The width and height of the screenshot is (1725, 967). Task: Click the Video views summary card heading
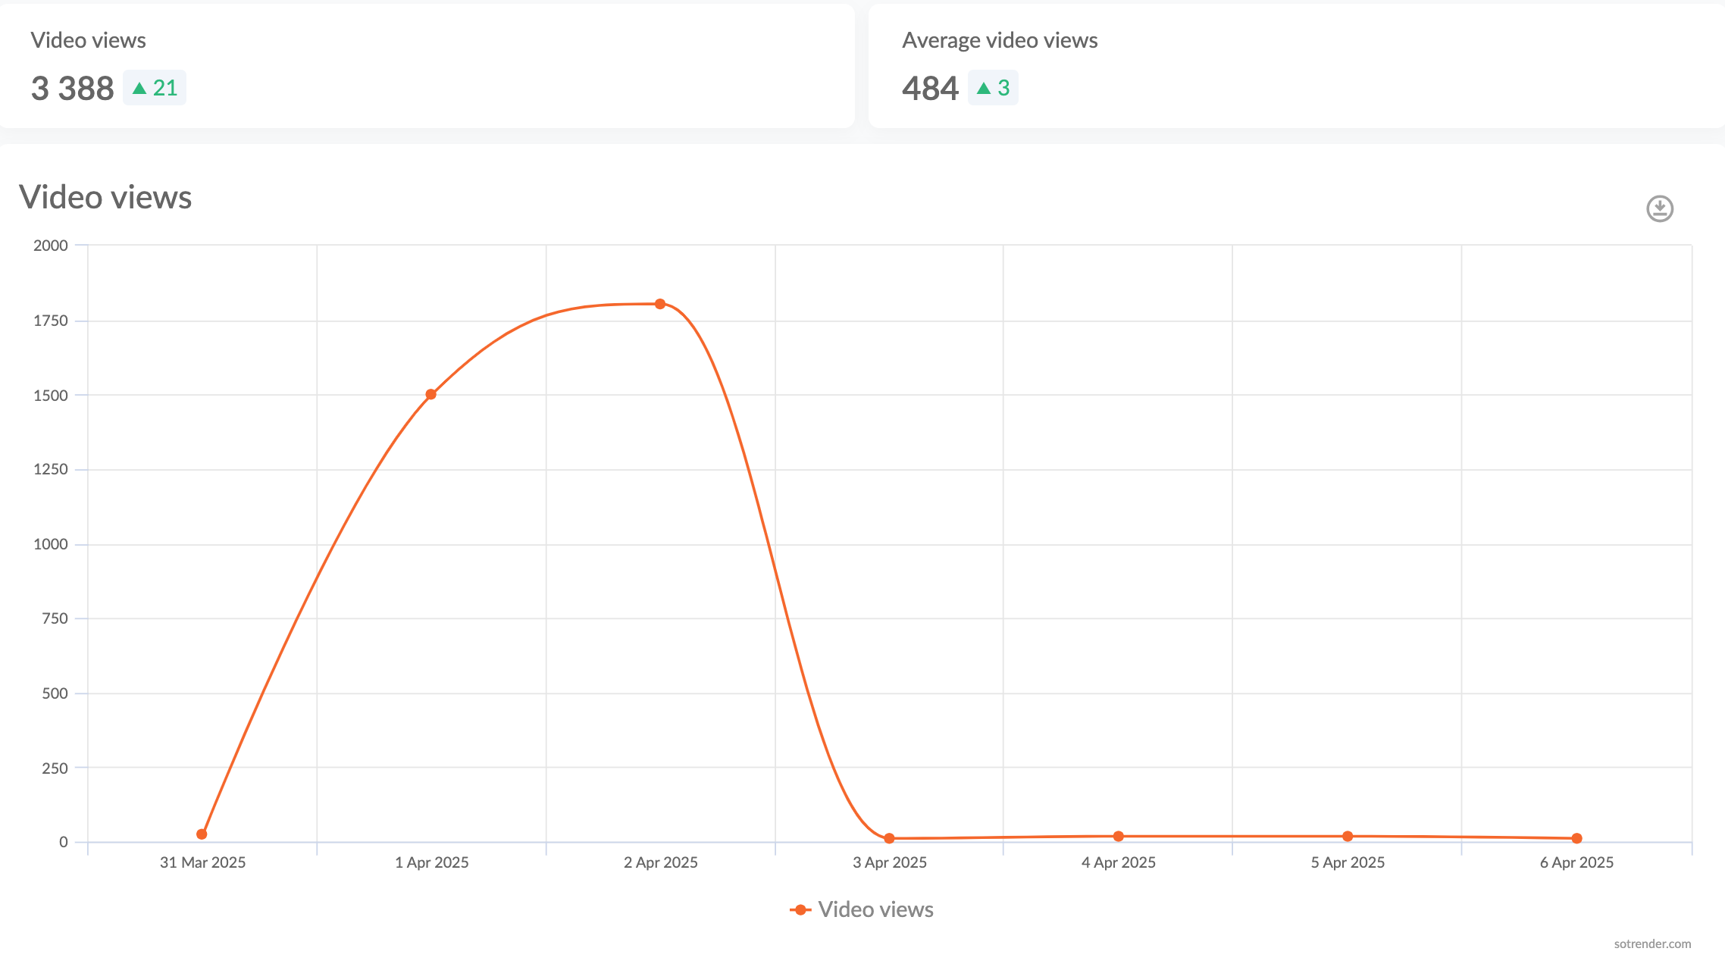point(88,40)
